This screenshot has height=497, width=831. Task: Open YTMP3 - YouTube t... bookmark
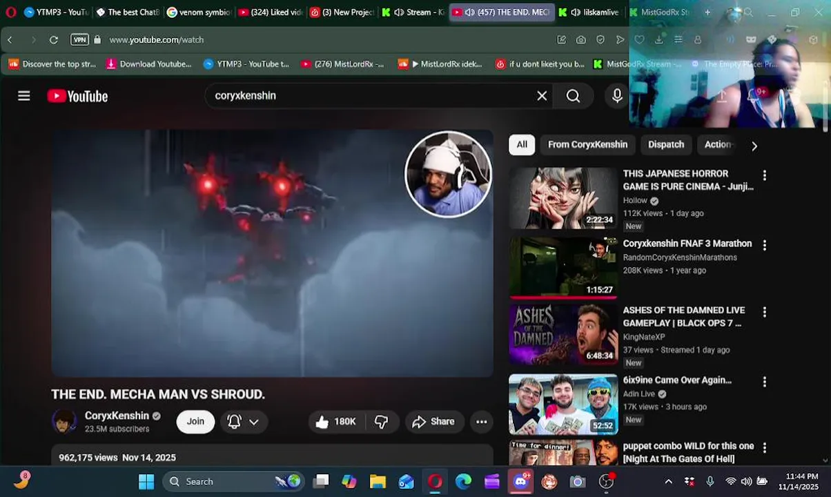[x=246, y=64]
